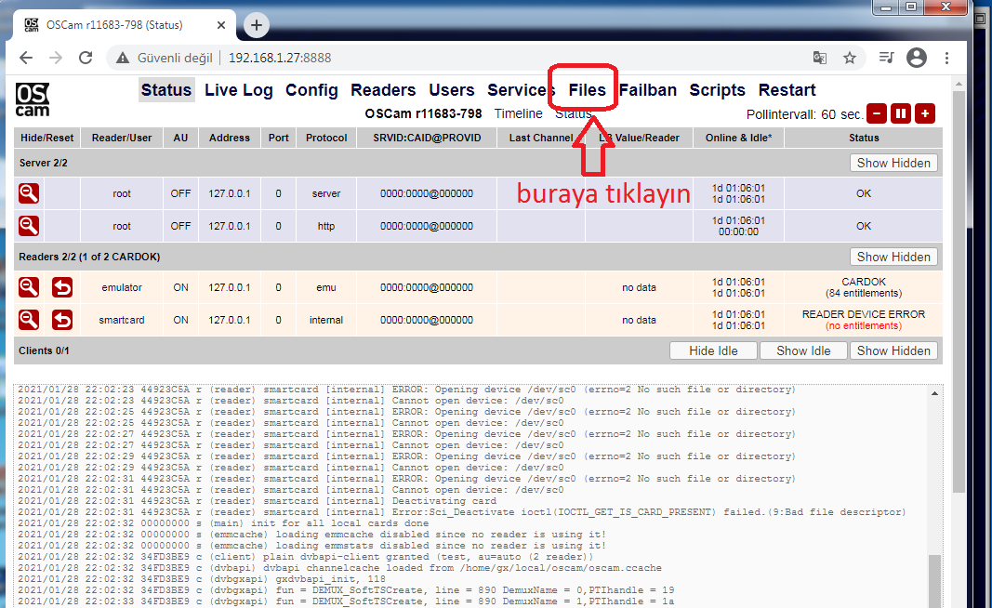Screen dimensions: 992x608
Task: Open the Chrome profile avatar
Action: point(917,58)
